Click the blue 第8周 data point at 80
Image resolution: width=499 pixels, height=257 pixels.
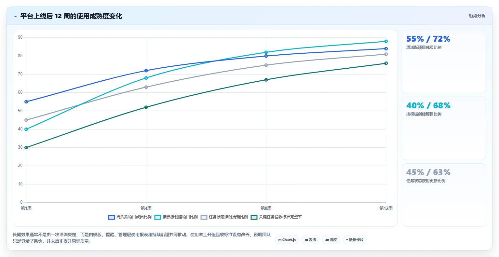(266, 56)
